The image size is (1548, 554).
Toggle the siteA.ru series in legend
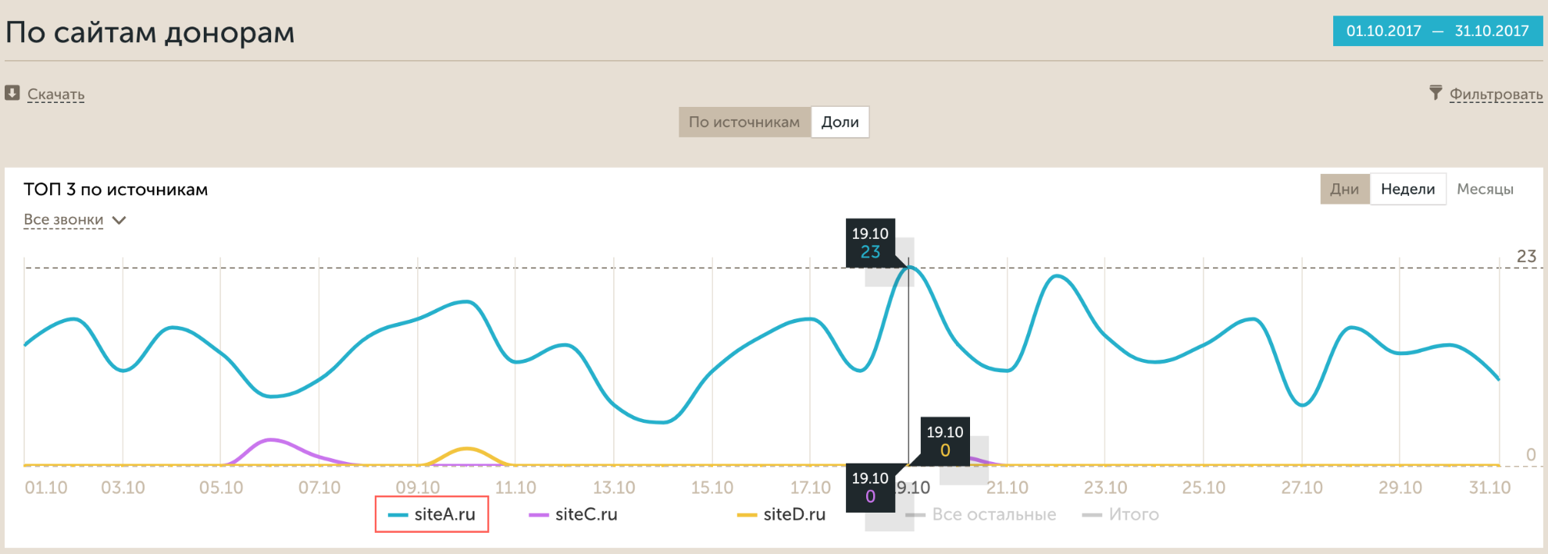click(444, 515)
